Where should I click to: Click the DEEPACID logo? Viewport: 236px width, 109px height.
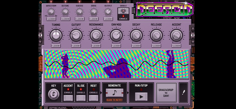coord(165,9)
